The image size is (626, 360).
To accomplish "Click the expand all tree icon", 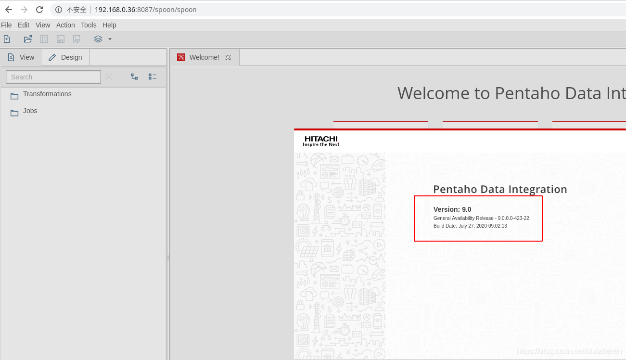I will click(x=134, y=77).
